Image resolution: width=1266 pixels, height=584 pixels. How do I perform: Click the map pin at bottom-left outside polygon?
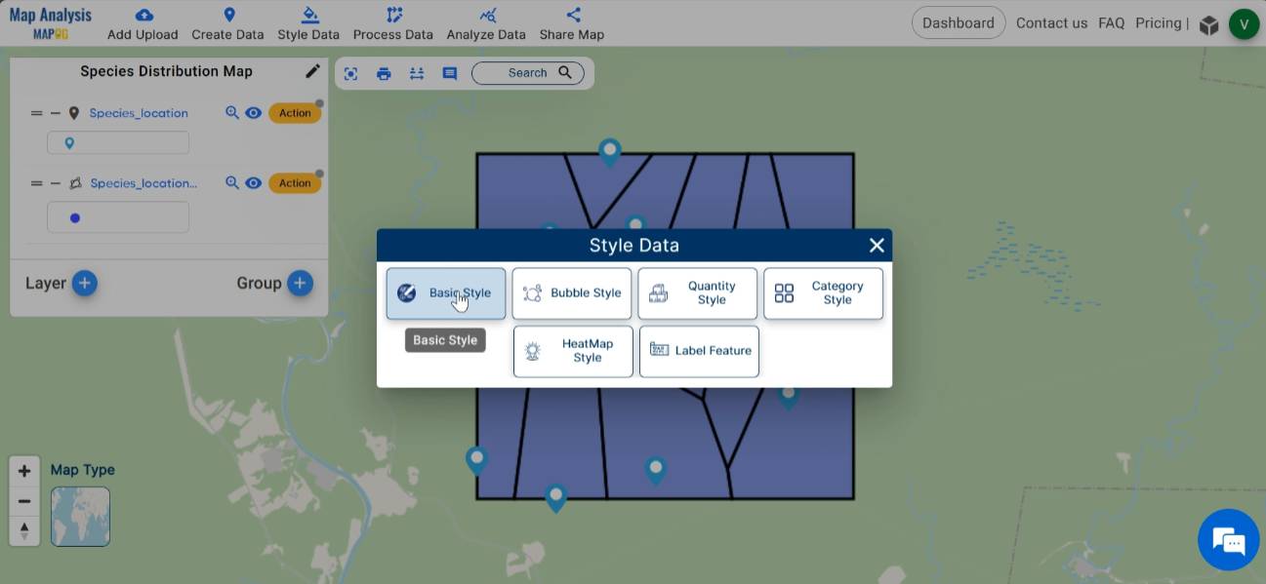click(x=476, y=461)
